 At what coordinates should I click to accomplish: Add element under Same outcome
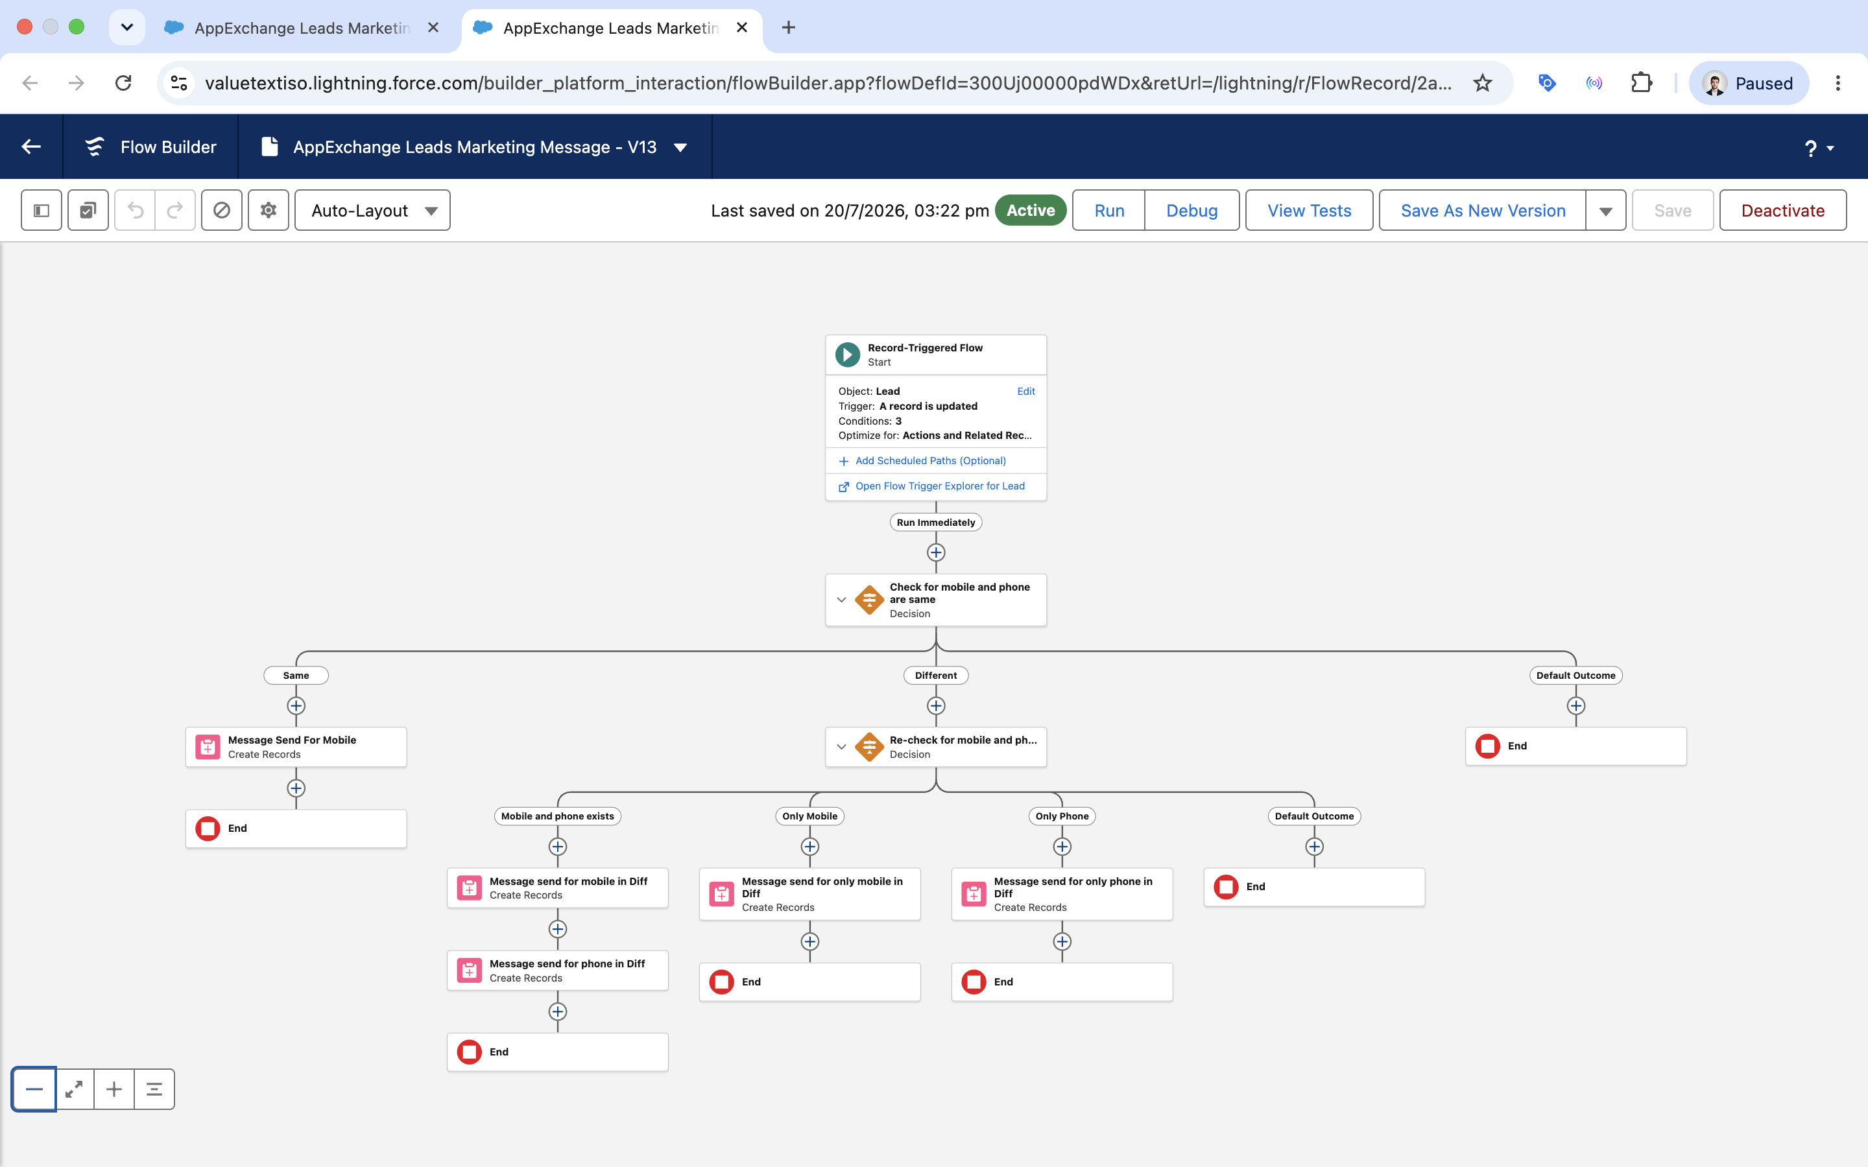296,705
